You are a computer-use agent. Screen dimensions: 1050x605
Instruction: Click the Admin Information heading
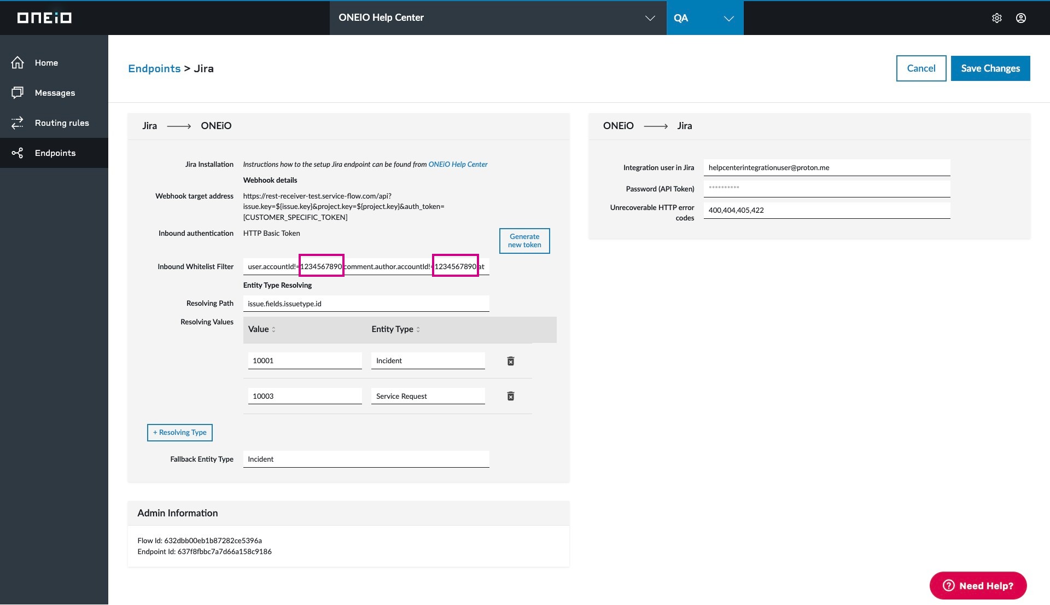177,513
